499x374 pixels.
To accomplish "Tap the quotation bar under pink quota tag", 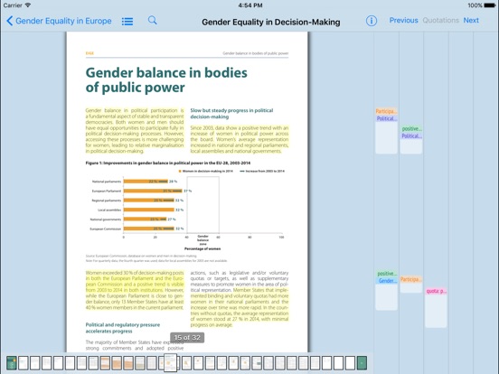I will 436,311.
